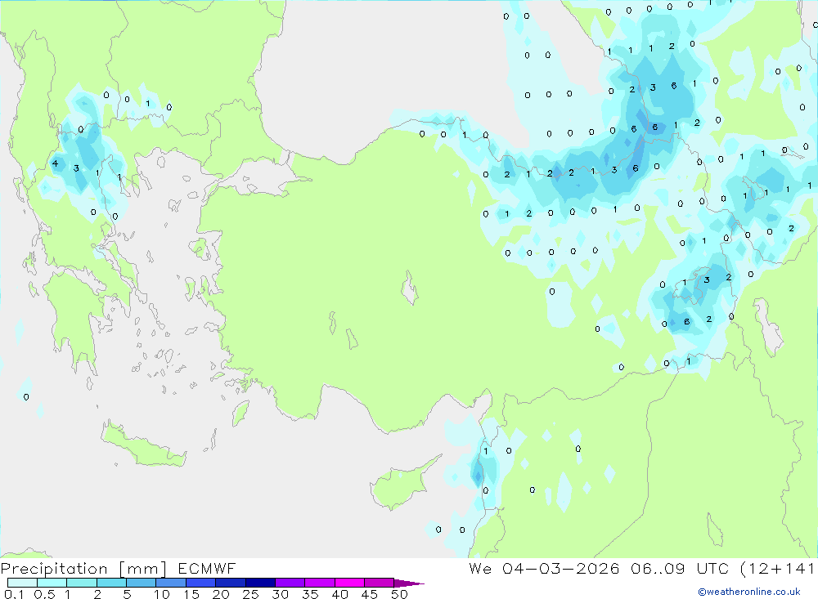Screen dimensions: 818x599
Task: Select the date 'We 04-03-2026' text
Action: tap(544, 569)
